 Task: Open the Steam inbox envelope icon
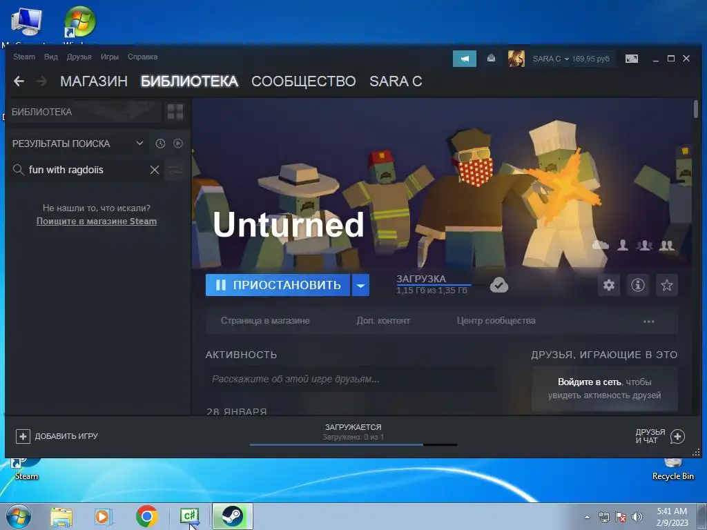[491, 58]
